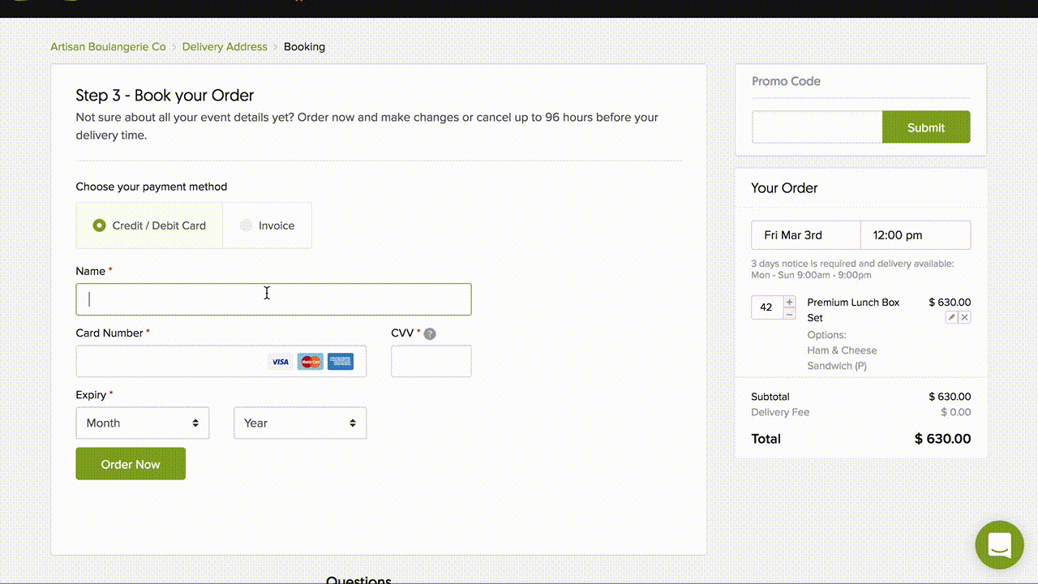1038x584 pixels.
Task: Click the Mastercard logo
Action: pos(310,362)
